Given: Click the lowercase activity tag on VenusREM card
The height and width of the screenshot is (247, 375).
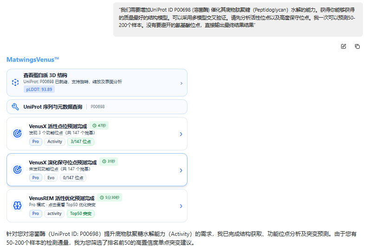Looking at the screenshot, I should click(54, 214).
